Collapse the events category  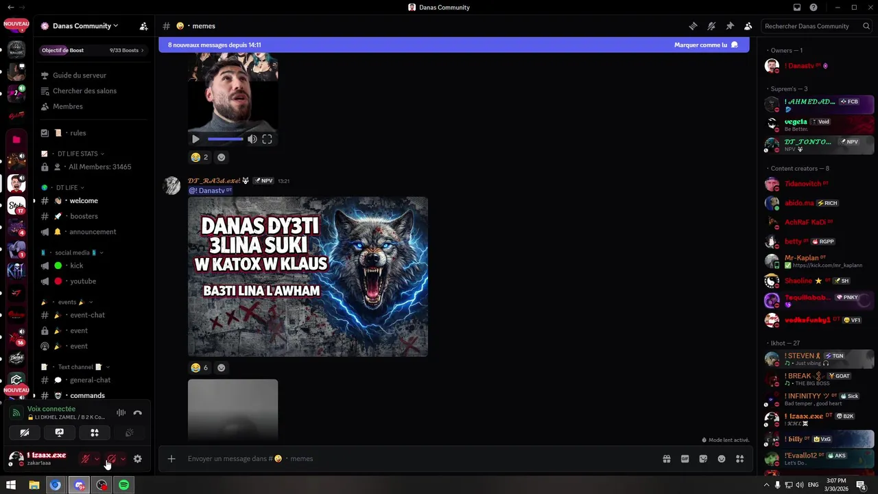67,302
